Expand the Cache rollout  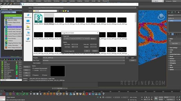click(171, 50)
